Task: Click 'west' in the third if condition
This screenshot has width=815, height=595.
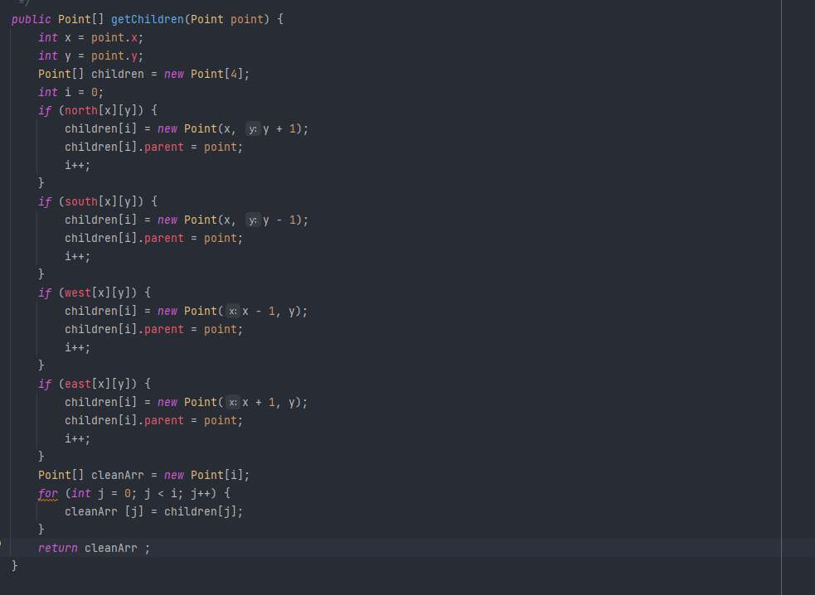Action: click(x=78, y=293)
